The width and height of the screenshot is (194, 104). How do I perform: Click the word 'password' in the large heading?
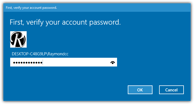click(x=105, y=22)
